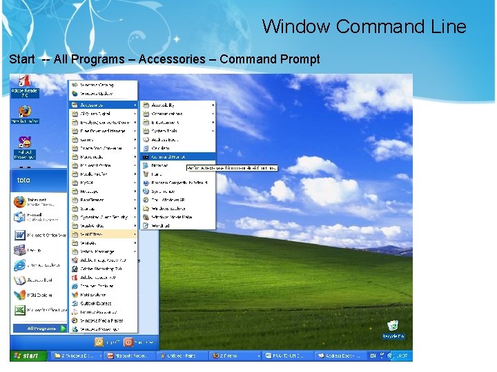
Task: Open the Yahoo! Messenger desktop shortcut
Action: (25, 147)
